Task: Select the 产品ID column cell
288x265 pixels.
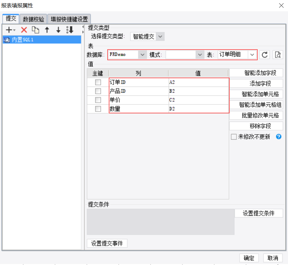Action: pos(139,91)
